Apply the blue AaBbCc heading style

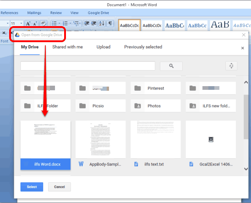coord(197,25)
